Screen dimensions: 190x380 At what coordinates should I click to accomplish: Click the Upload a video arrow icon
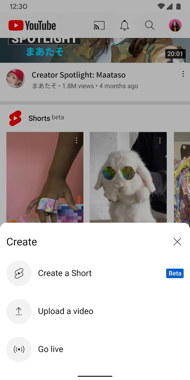click(x=19, y=311)
